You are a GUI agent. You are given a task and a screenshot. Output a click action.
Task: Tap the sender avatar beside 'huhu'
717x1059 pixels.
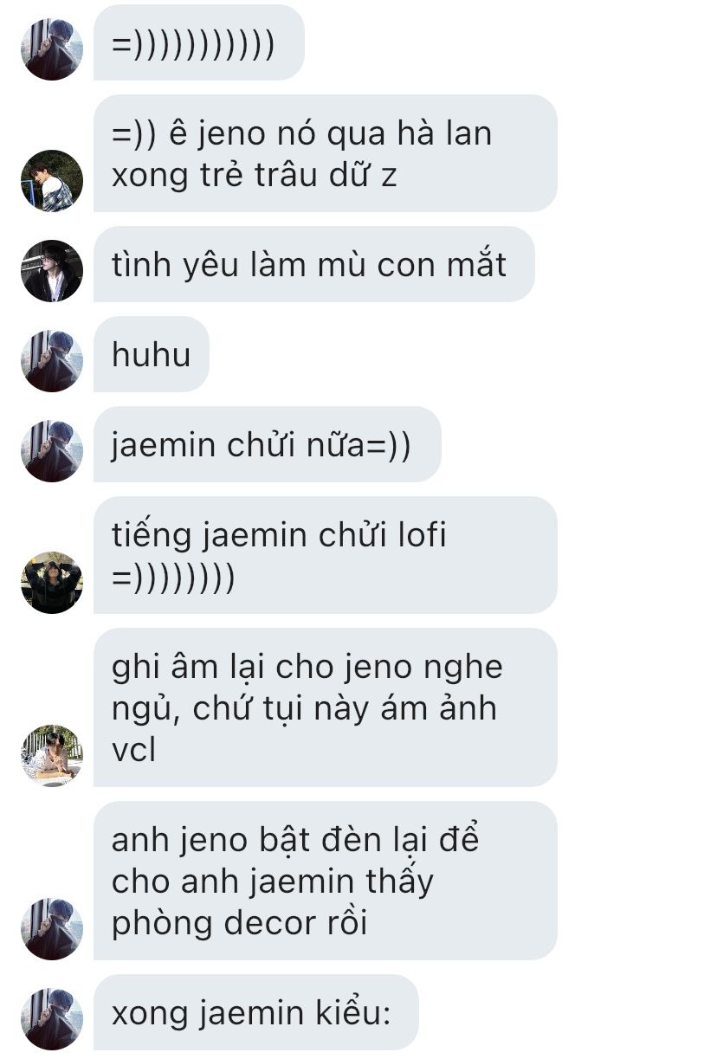click(x=52, y=361)
